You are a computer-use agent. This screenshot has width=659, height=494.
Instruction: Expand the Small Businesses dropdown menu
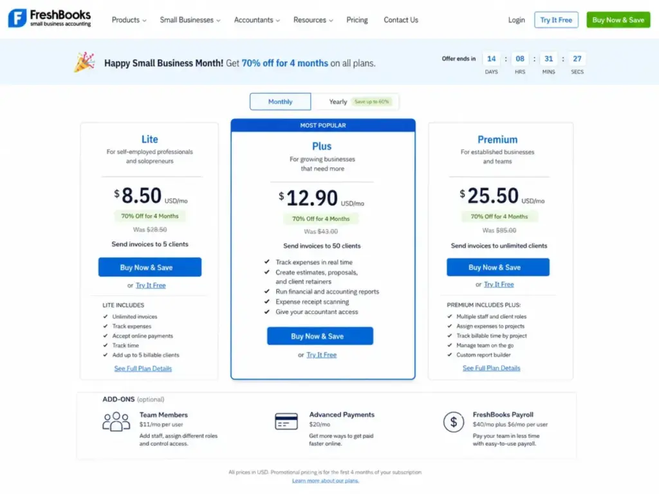(x=190, y=20)
